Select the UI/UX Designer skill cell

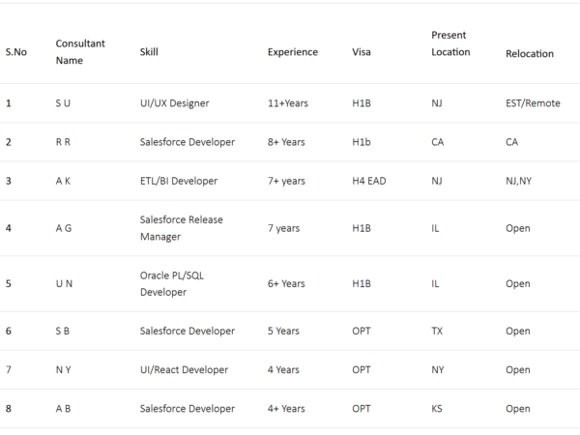174,103
